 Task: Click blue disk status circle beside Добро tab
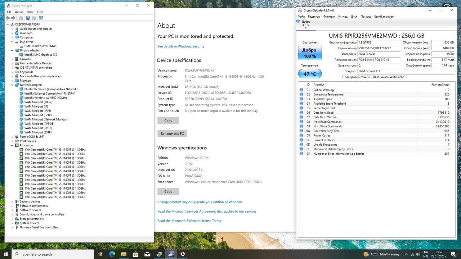click(298, 21)
